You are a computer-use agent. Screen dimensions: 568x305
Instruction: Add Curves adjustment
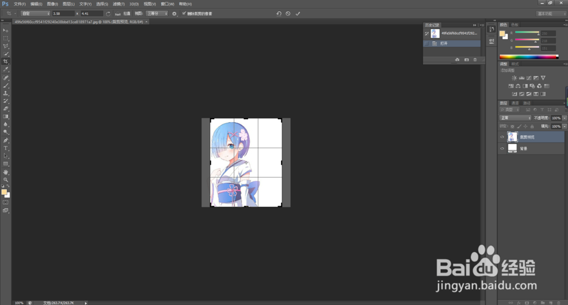click(x=529, y=78)
